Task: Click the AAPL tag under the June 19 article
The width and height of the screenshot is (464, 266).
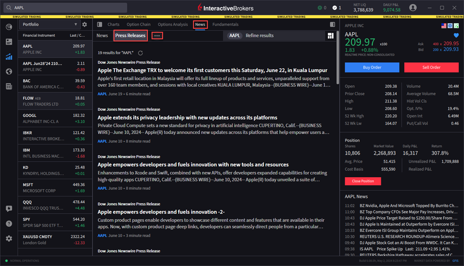Action: pyautogui.click(x=102, y=94)
